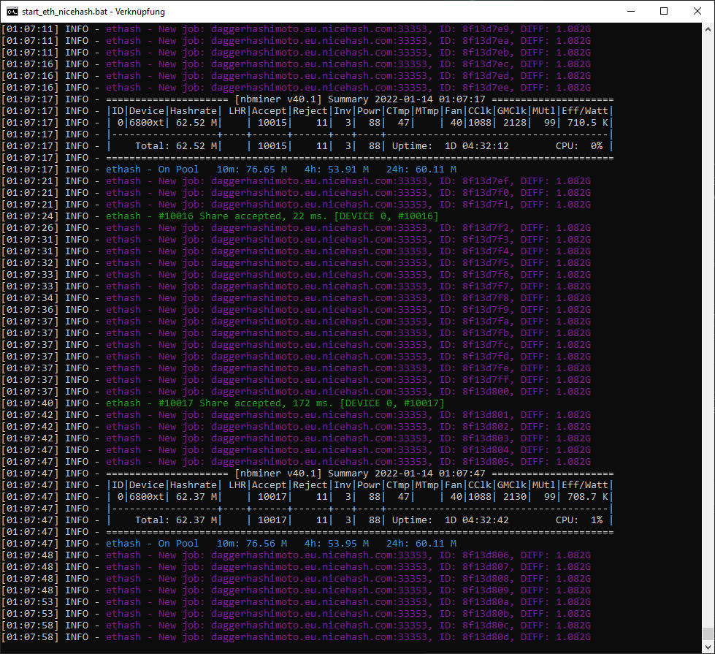The height and width of the screenshot is (654, 715).
Task: Click Uptime value 1D 04:32:42
Action: pyautogui.click(x=476, y=520)
